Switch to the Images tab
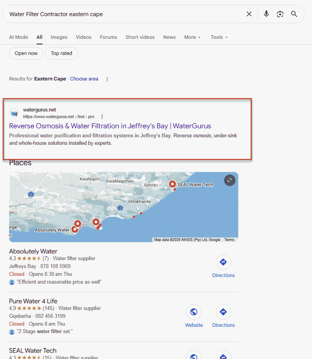The width and height of the screenshot is (312, 359). 59,37
